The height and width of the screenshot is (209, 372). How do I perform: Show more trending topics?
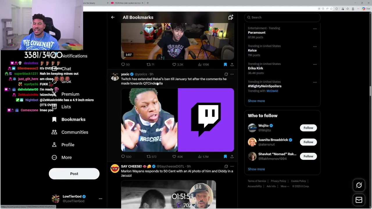click(x=256, y=101)
